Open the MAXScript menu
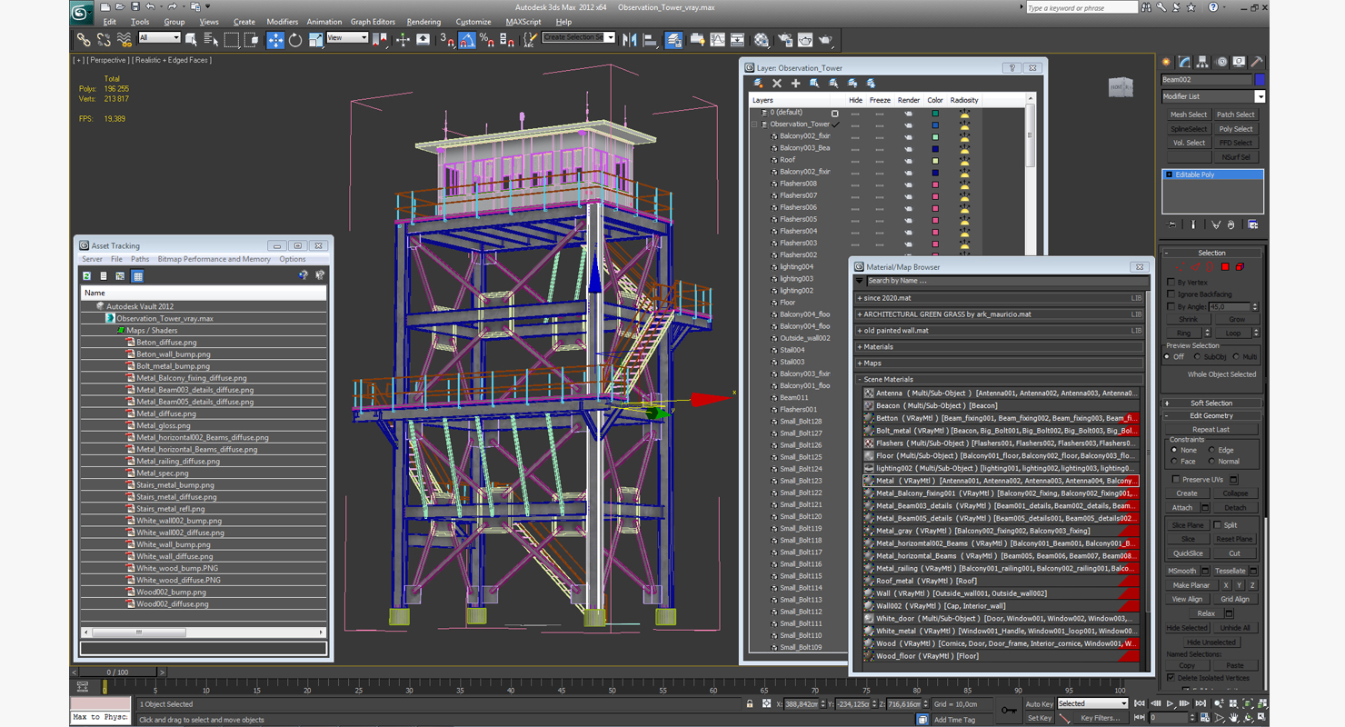Image resolution: width=1345 pixels, height=727 pixels. tap(523, 22)
